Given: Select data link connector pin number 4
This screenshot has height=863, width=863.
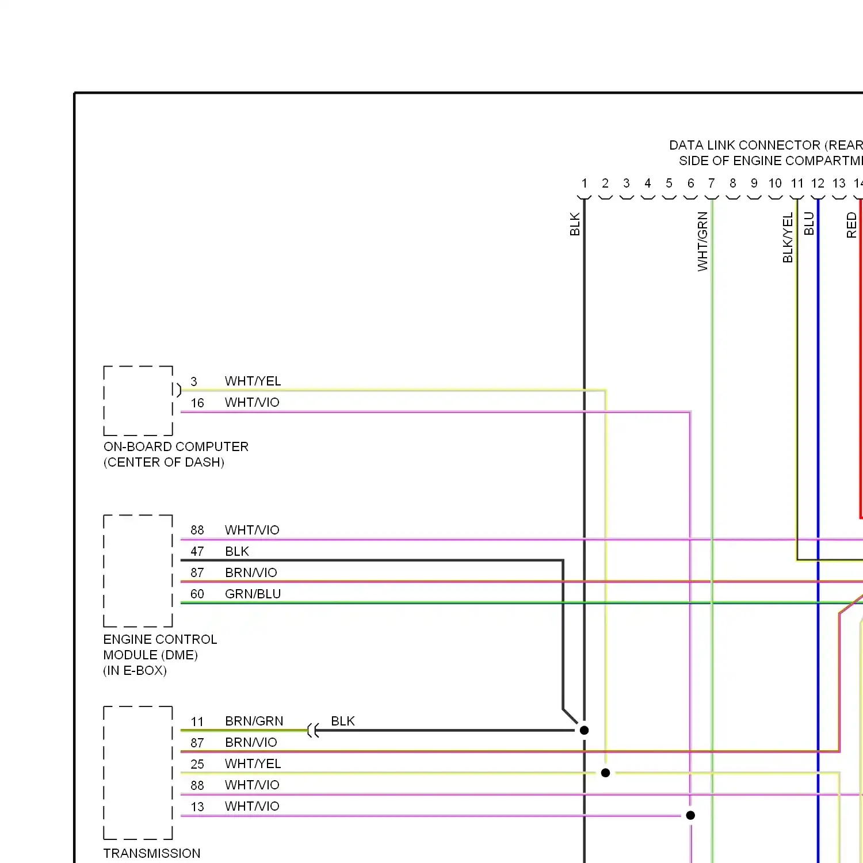Looking at the screenshot, I should pyautogui.click(x=648, y=184).
